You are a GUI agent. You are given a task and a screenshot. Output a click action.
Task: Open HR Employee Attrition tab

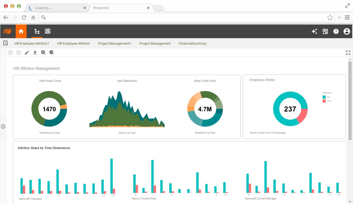tap(74, 44)
